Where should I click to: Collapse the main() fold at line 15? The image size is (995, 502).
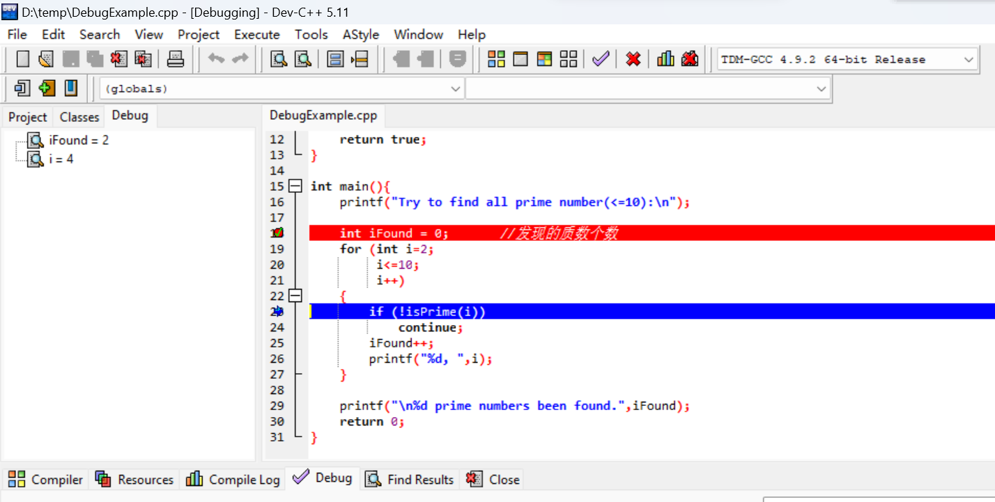295,186
